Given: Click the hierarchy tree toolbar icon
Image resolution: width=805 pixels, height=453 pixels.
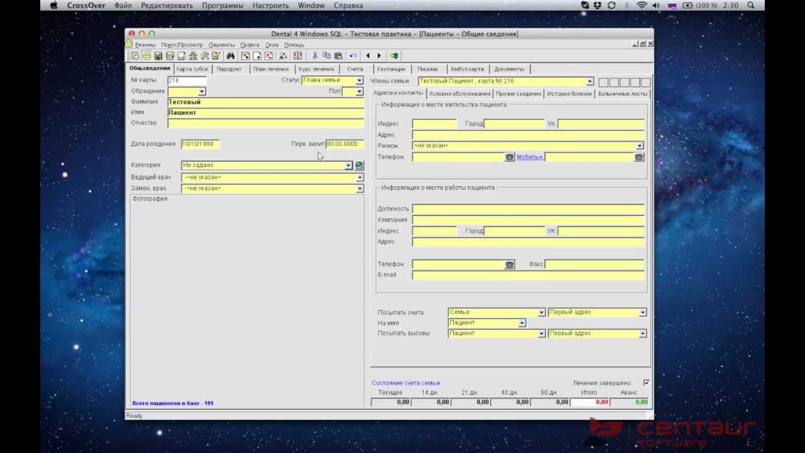Looking at the screenshot, I should 192,56.
